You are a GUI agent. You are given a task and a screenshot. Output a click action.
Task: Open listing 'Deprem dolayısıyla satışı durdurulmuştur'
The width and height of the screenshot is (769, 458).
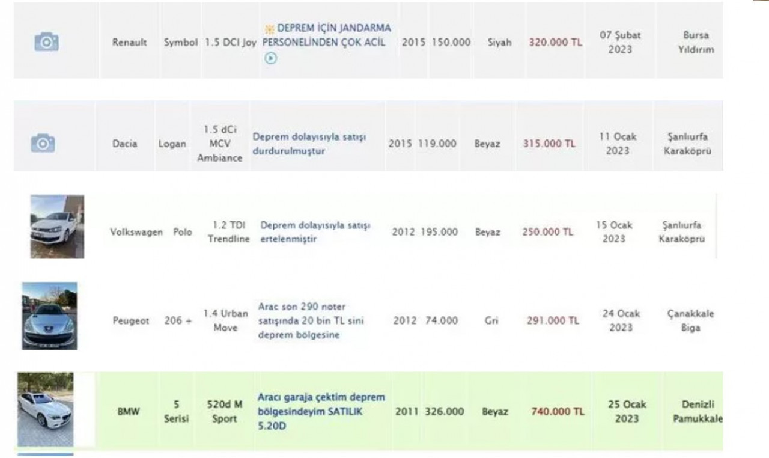pyautogui.click(x=309, y=144)
